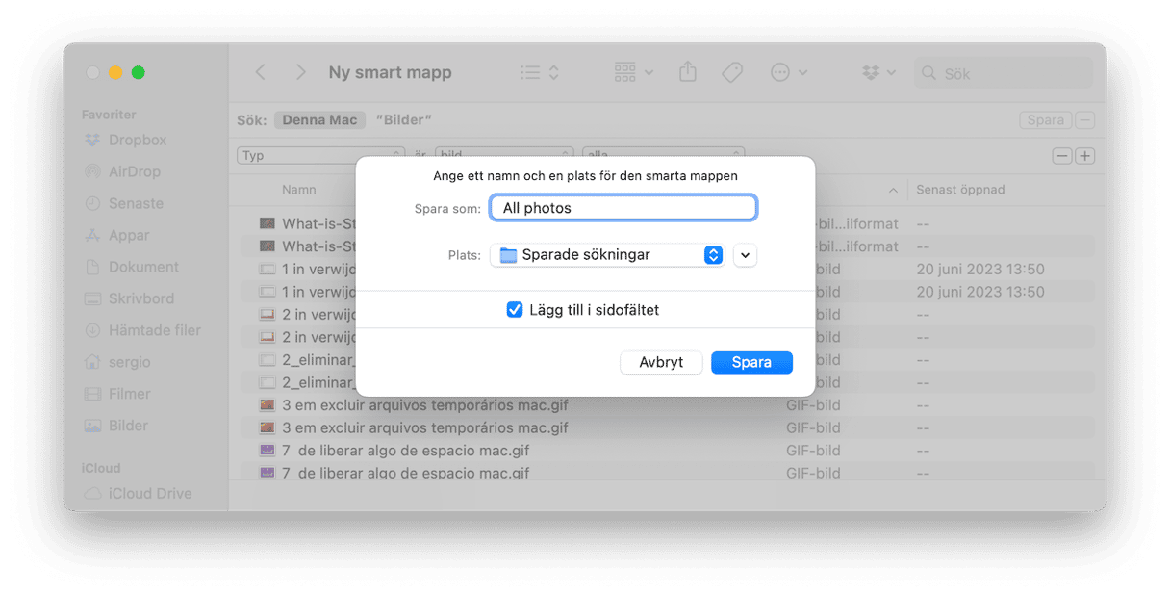Viewport: 1170px width, 595px height.
Task: Sort by Senast öppnad column header
Action: point(960,190)
